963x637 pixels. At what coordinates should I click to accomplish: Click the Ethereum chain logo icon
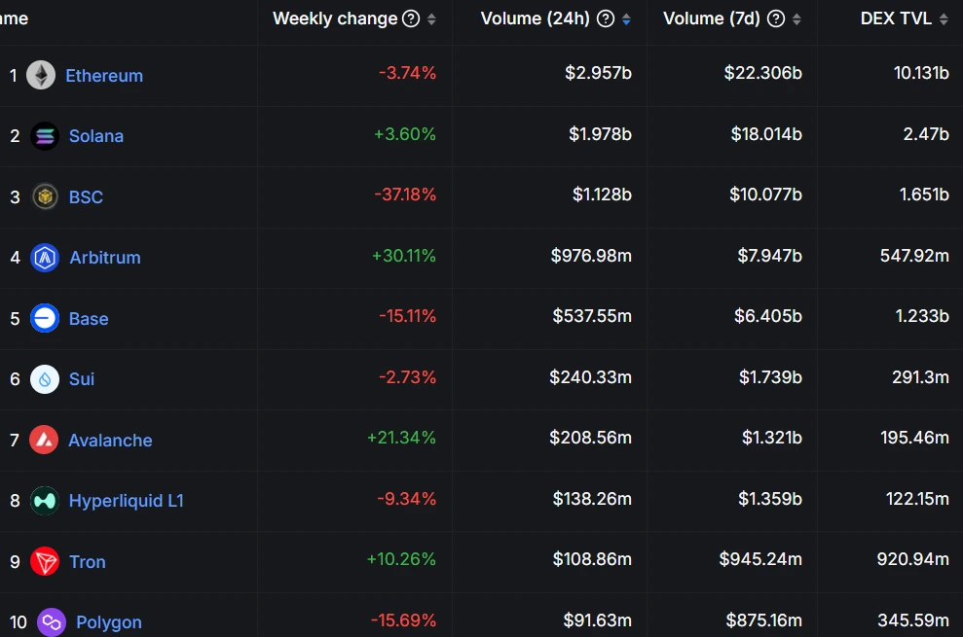click(41, 76)
